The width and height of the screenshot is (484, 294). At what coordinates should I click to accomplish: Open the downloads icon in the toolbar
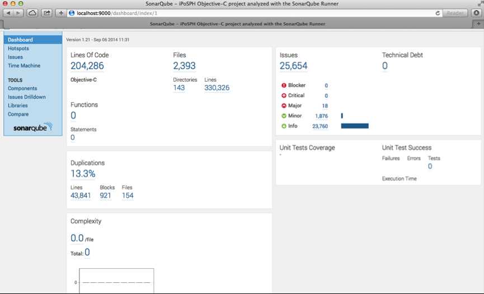[x=476, y=13]
